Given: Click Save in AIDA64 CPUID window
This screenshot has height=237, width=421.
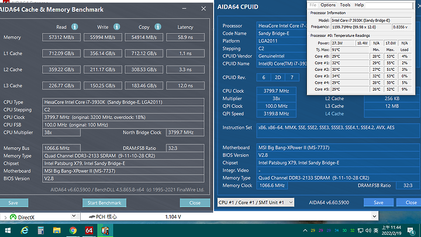Looking at the screenshot, I should 378,202.
